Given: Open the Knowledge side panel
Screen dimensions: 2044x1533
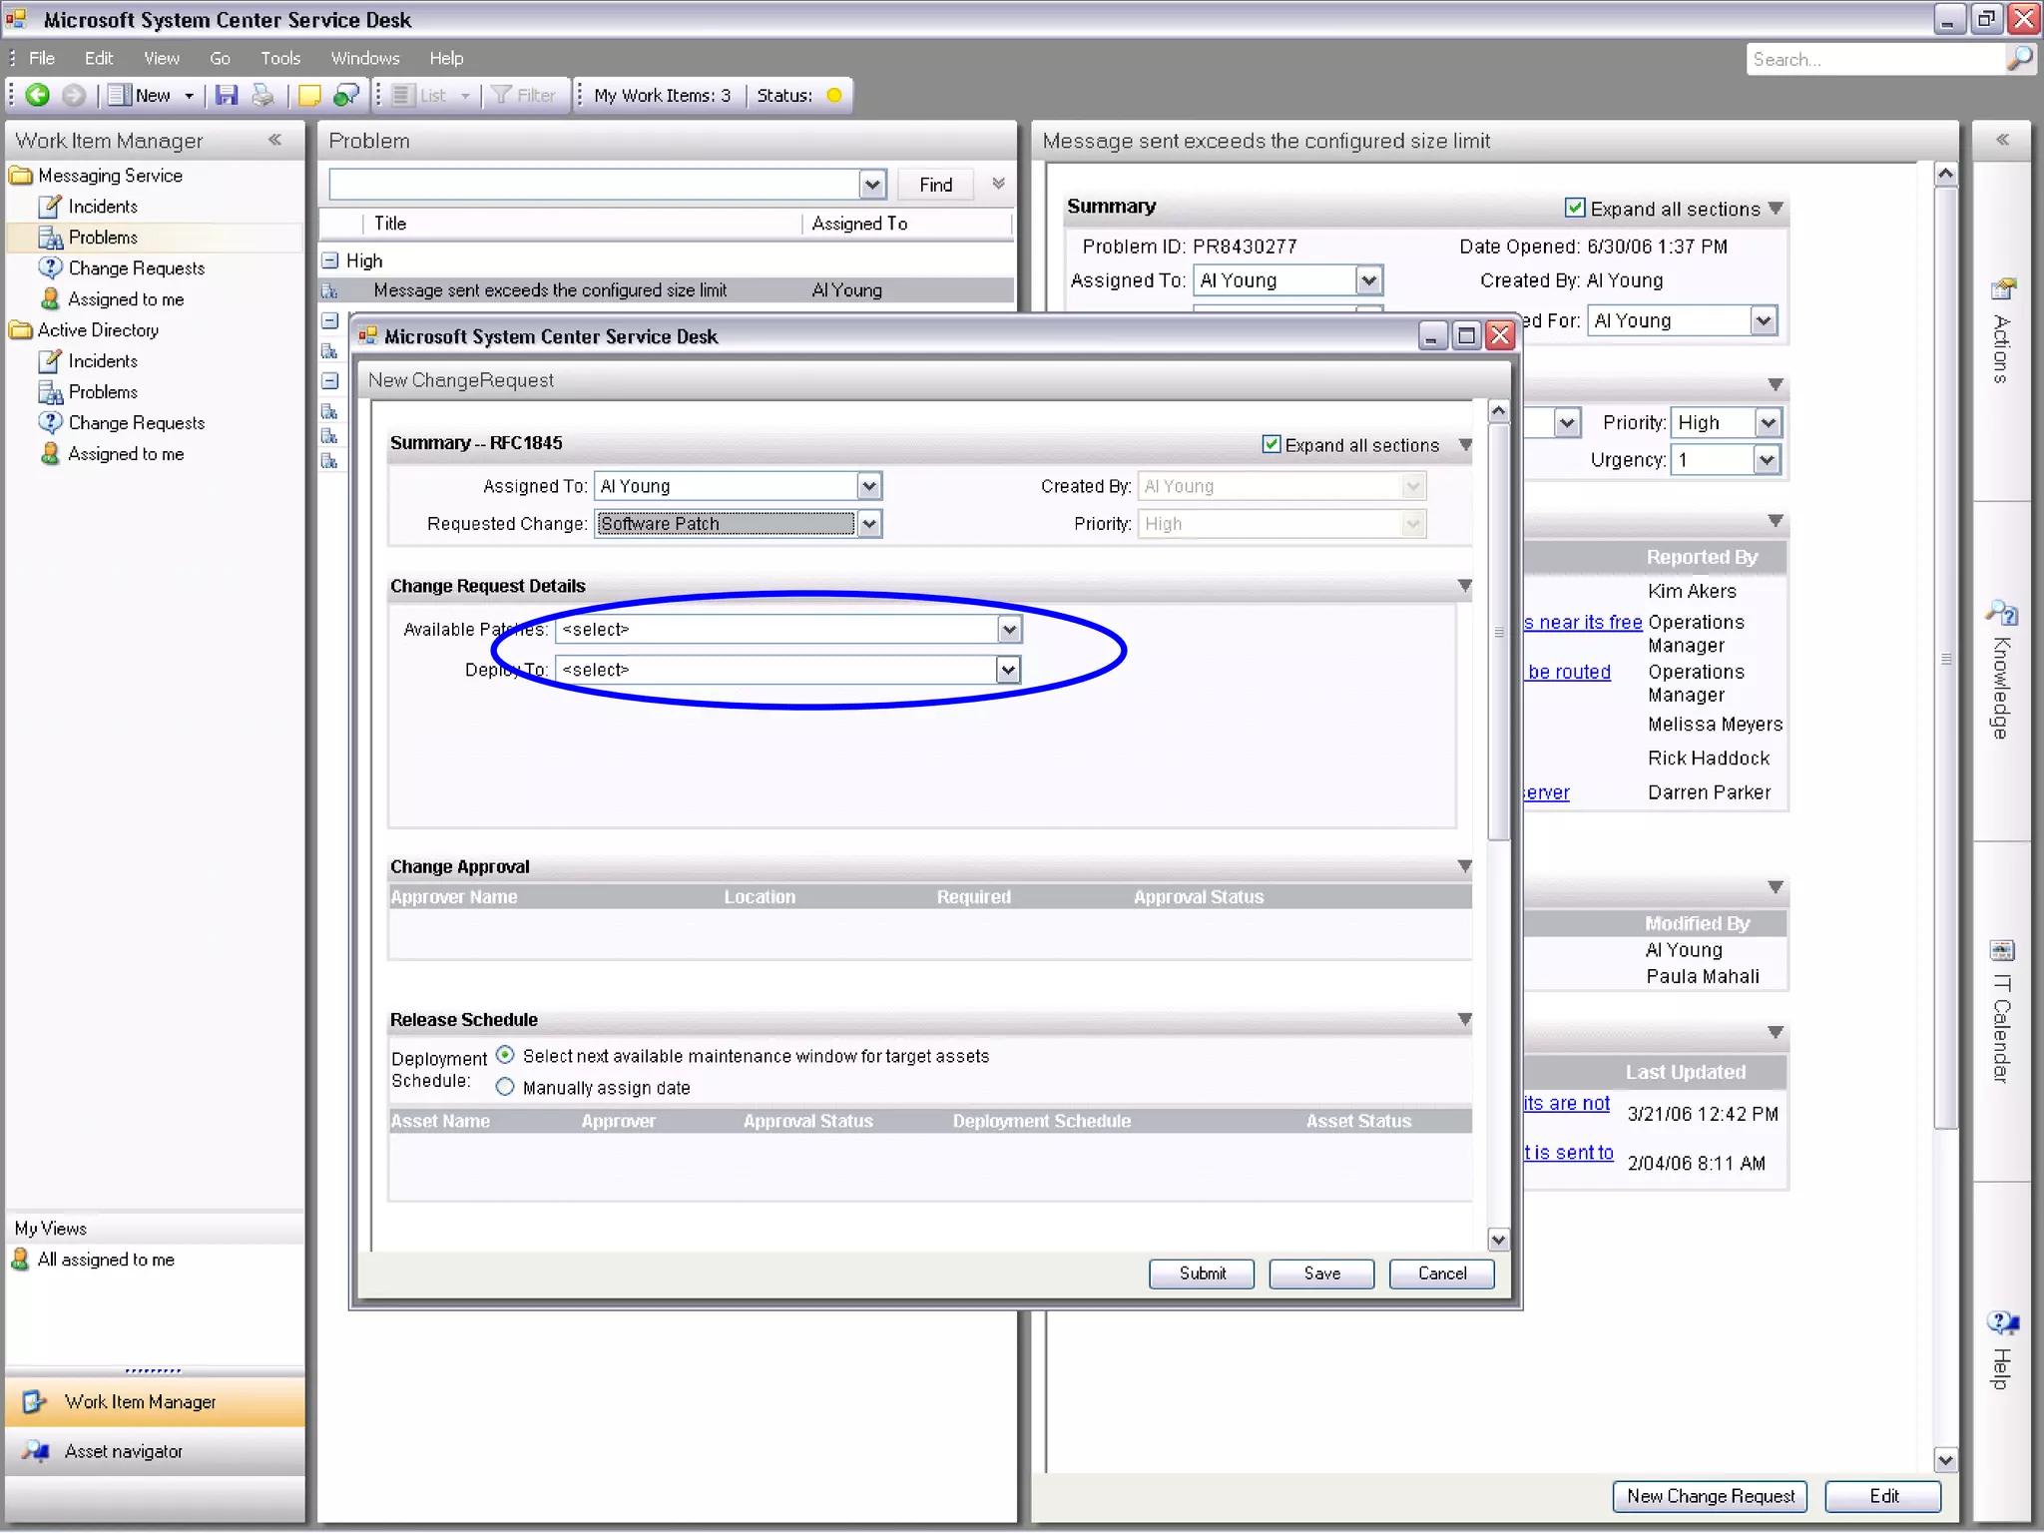Looking at the screenshot, I should tap(2001, 671).
